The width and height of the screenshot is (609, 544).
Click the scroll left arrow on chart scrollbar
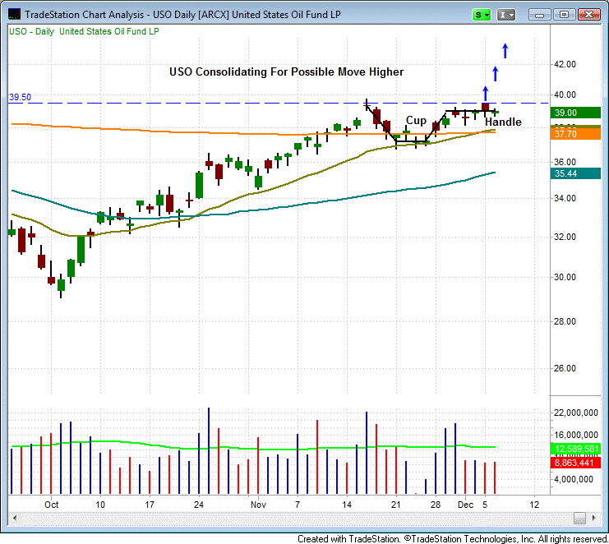pos(15,518)
